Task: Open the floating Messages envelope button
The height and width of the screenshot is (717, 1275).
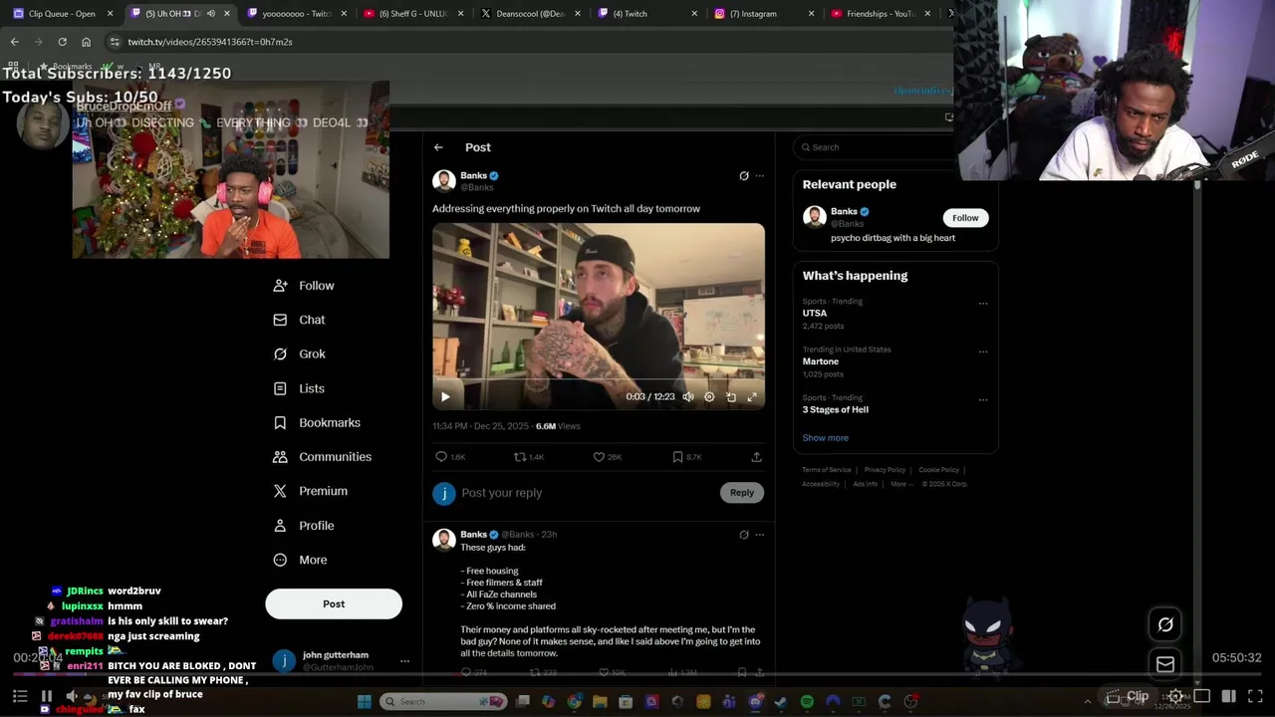Action: 1165,663
